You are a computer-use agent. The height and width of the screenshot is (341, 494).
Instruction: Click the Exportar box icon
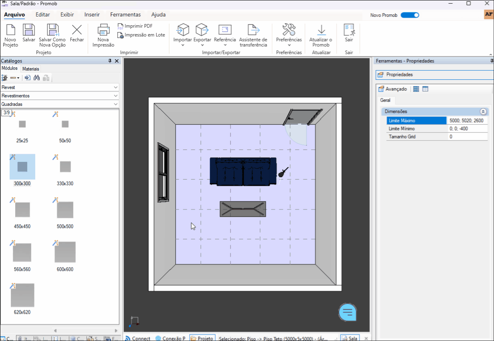click(202, 30)
